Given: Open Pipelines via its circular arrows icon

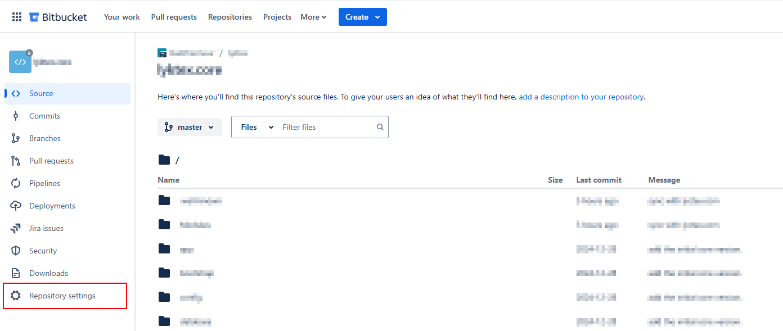Looking at the screenshot, I should pyautogui.click(x=16, y=183).
